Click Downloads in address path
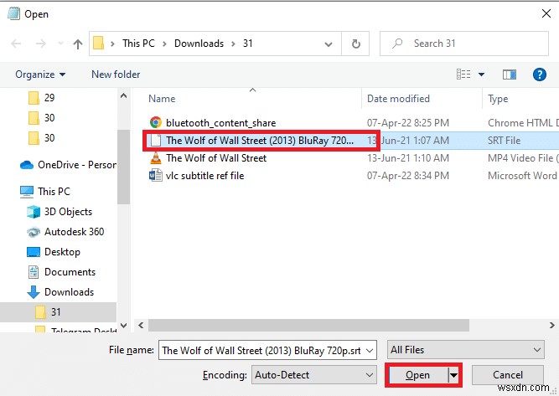Screen dimensions: 559x396 point(199,44)
